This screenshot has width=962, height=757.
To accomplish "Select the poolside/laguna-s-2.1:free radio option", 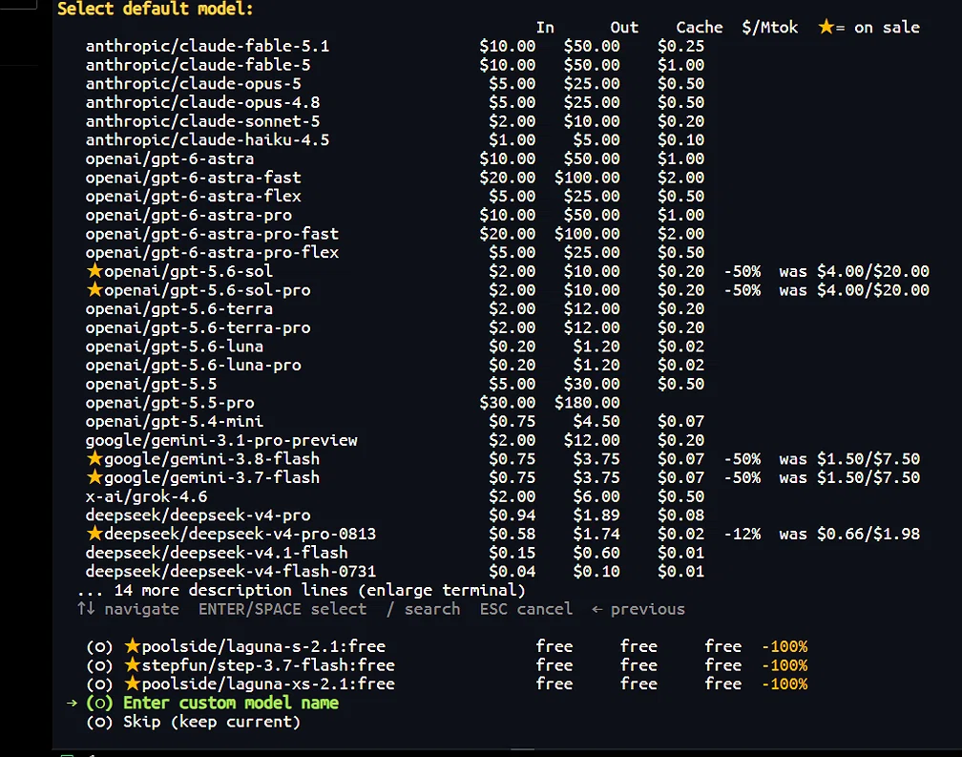I will pos(99,646).
